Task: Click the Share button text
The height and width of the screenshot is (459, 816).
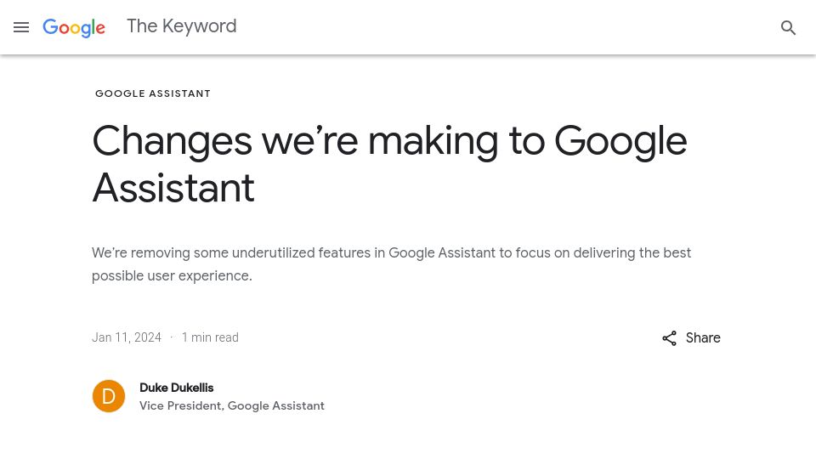Action: tap(703, 337)
